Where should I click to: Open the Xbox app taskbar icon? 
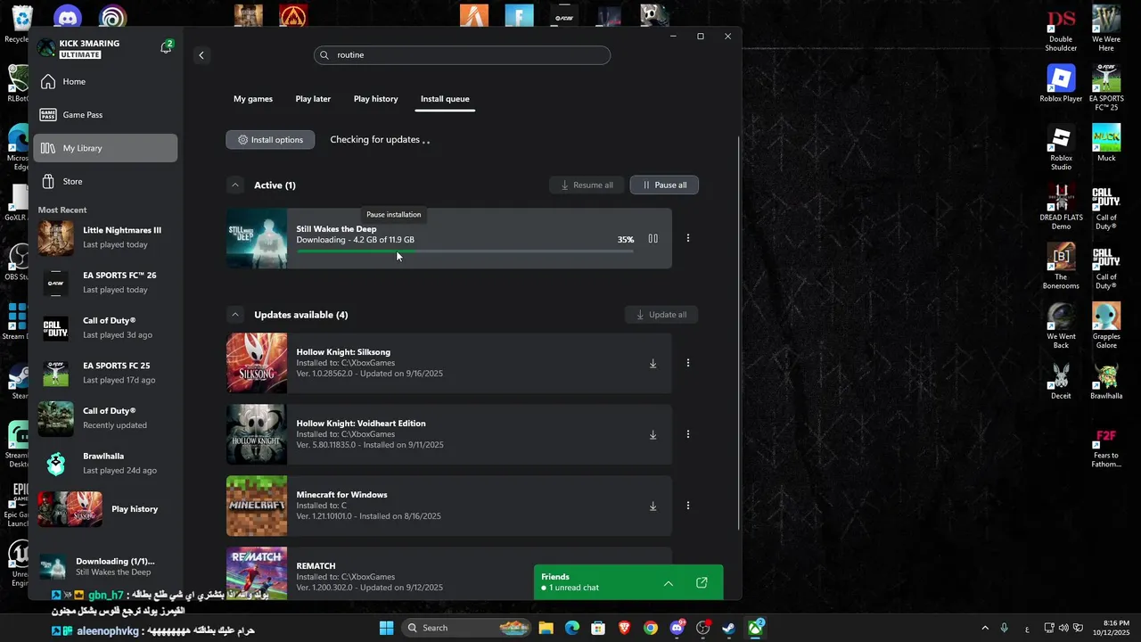click(755, 628)
